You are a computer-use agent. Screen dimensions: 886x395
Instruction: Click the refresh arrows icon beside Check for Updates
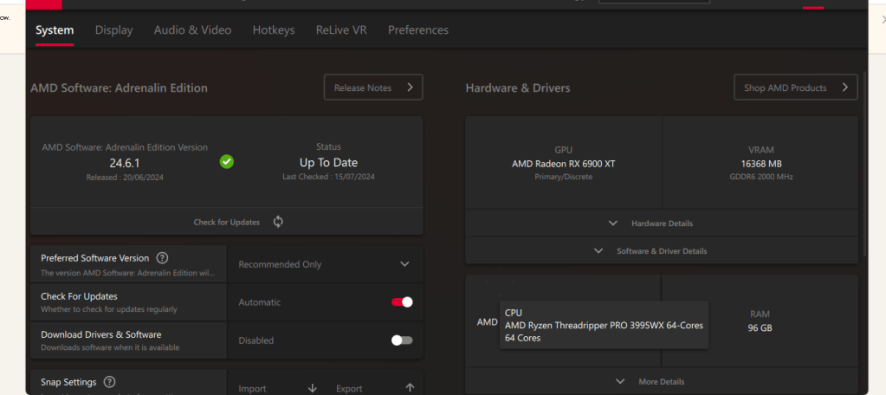278,222
